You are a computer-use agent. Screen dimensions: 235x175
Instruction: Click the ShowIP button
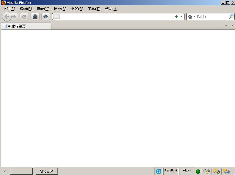(x=47, y=171)
